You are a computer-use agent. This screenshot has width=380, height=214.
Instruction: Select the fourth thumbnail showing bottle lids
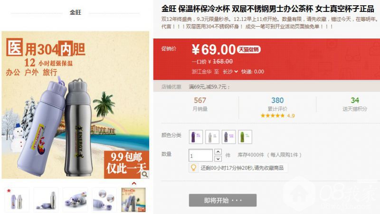click(104, 200)
